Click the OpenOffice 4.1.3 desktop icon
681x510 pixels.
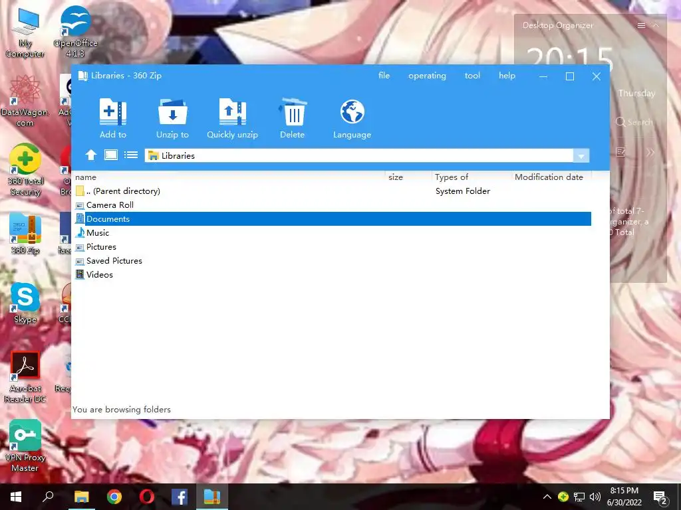(x=75, y=32)
